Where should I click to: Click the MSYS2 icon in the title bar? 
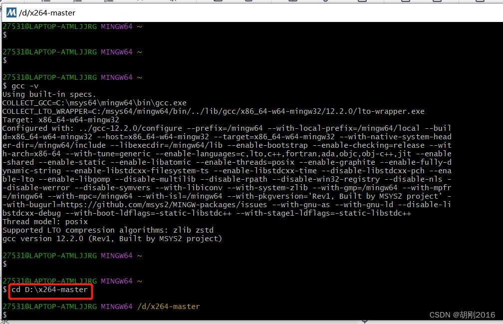pos(10,12)
